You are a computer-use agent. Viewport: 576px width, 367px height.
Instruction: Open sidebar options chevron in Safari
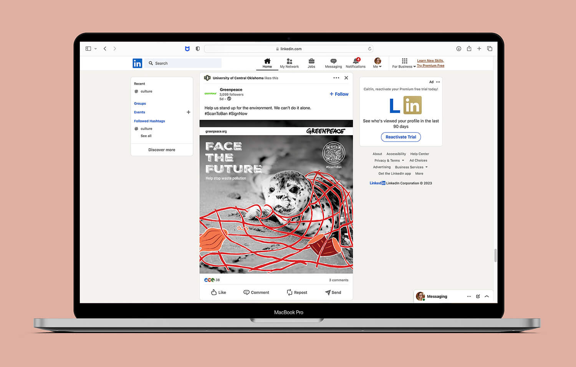point(95,49)
